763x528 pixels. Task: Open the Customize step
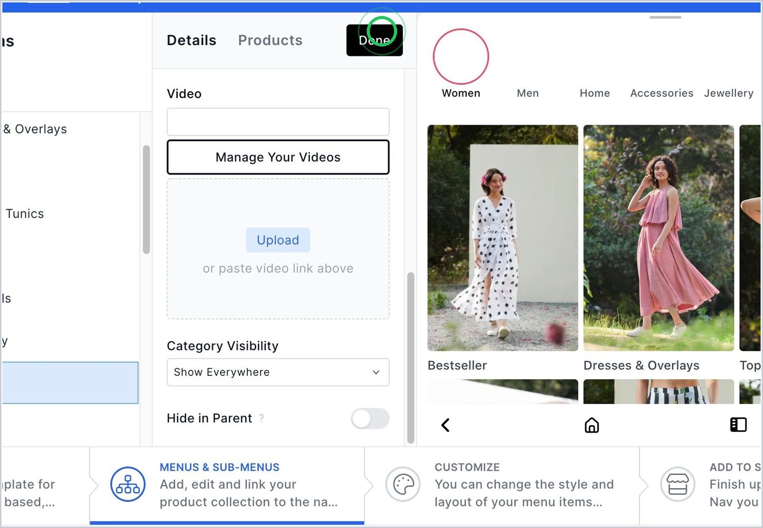click(502, 484)
